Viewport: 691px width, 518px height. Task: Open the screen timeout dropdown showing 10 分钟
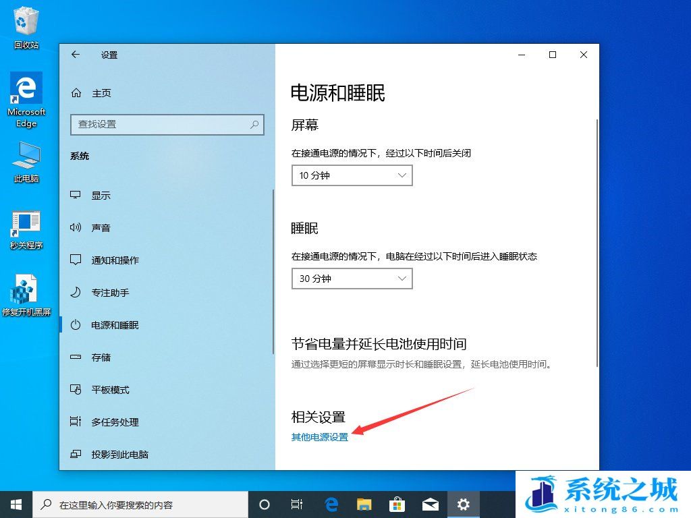[x=352, y=175]
